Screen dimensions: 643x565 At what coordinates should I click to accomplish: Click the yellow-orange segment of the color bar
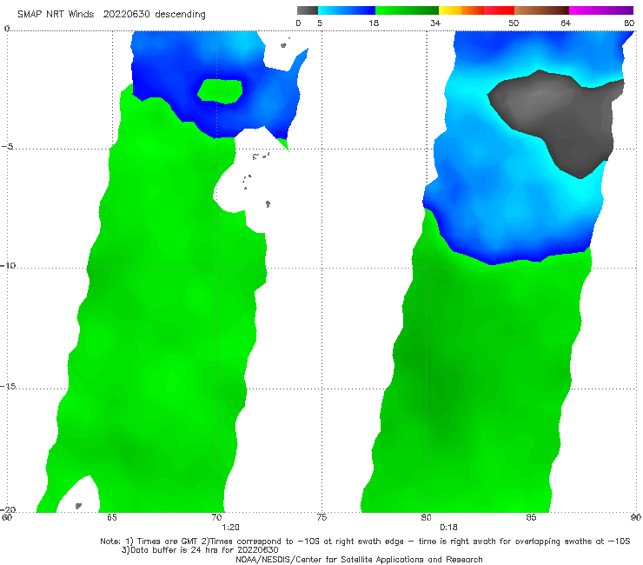(x=461, y=10)
